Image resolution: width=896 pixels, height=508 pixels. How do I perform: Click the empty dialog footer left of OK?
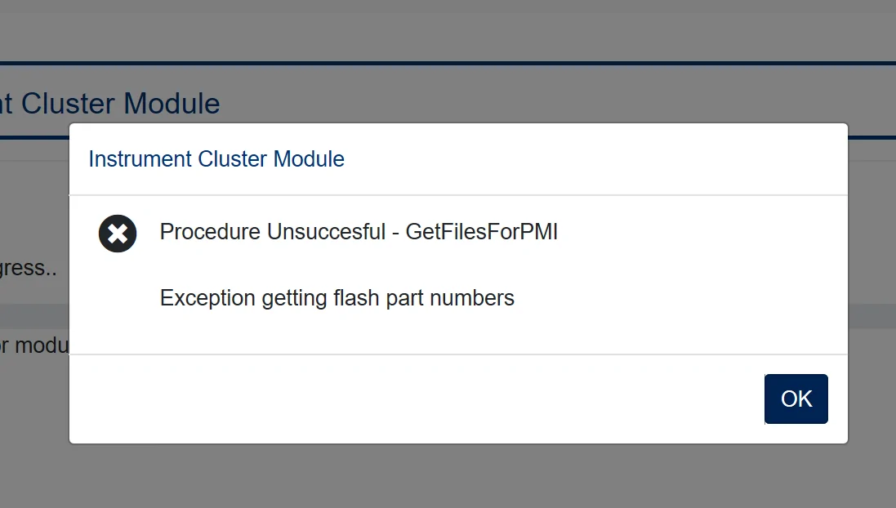(416, 399)
